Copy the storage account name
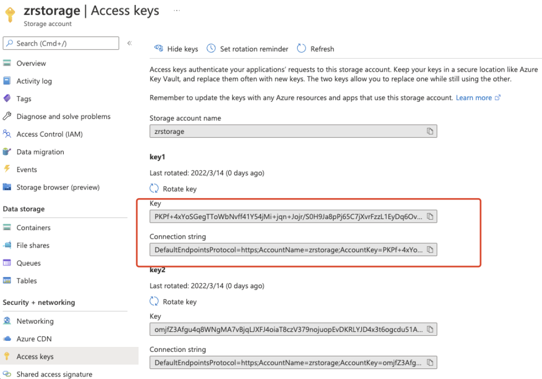This screenshot has height=379, width=542. pos(430,131)
